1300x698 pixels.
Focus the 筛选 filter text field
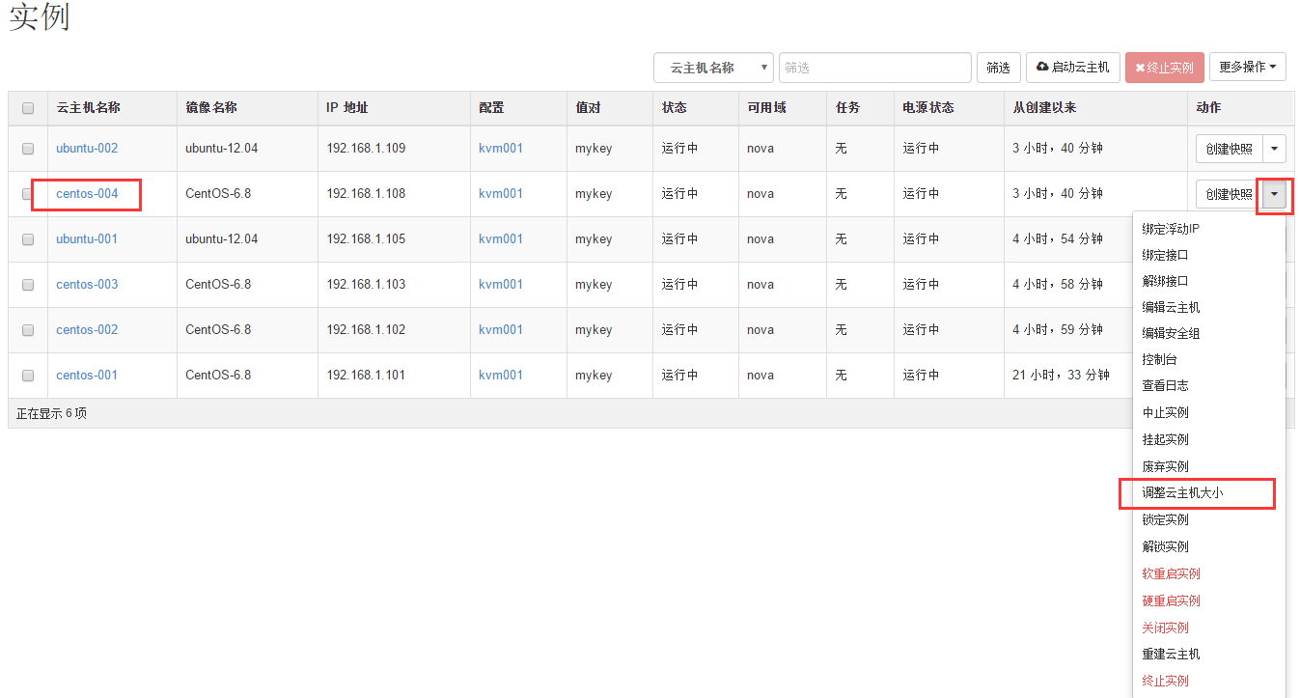(875, 68)
